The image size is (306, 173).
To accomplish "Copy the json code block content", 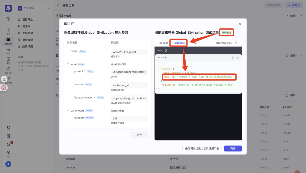I will tap(232, 57).
